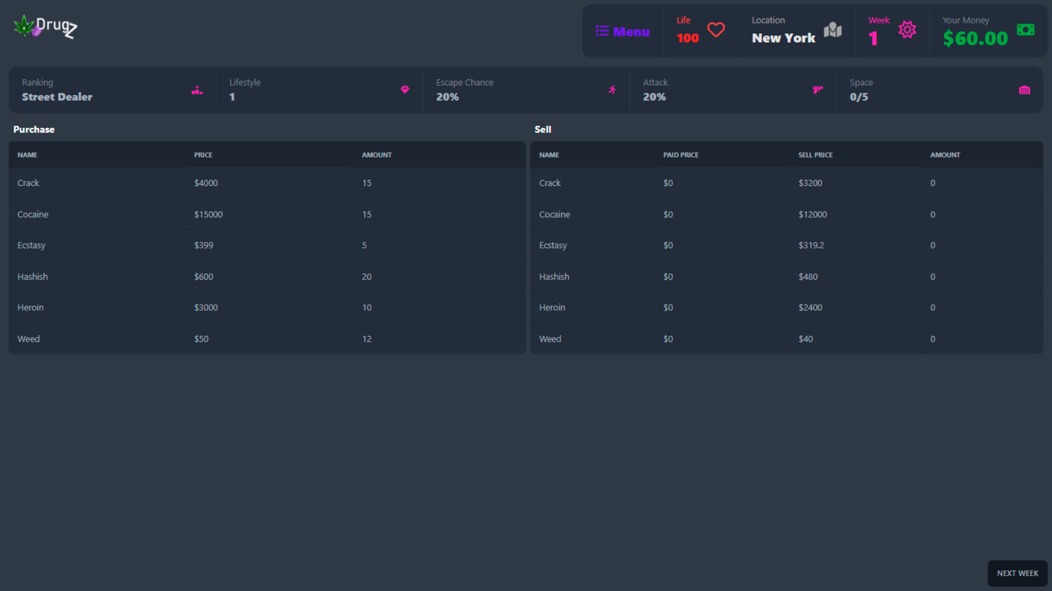Select Crack in the Purchase table
This screenshot has width=1052, height=591.
[28, 183]
